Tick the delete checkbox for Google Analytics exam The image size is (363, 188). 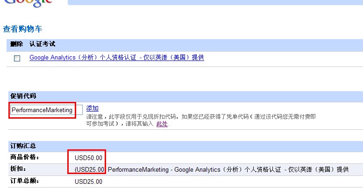(17, 58)
